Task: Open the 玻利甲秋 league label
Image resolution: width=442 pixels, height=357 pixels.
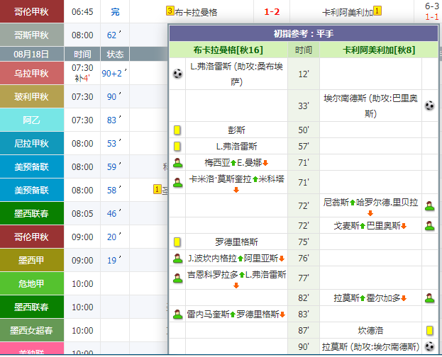Action: [x=31, y=96]
